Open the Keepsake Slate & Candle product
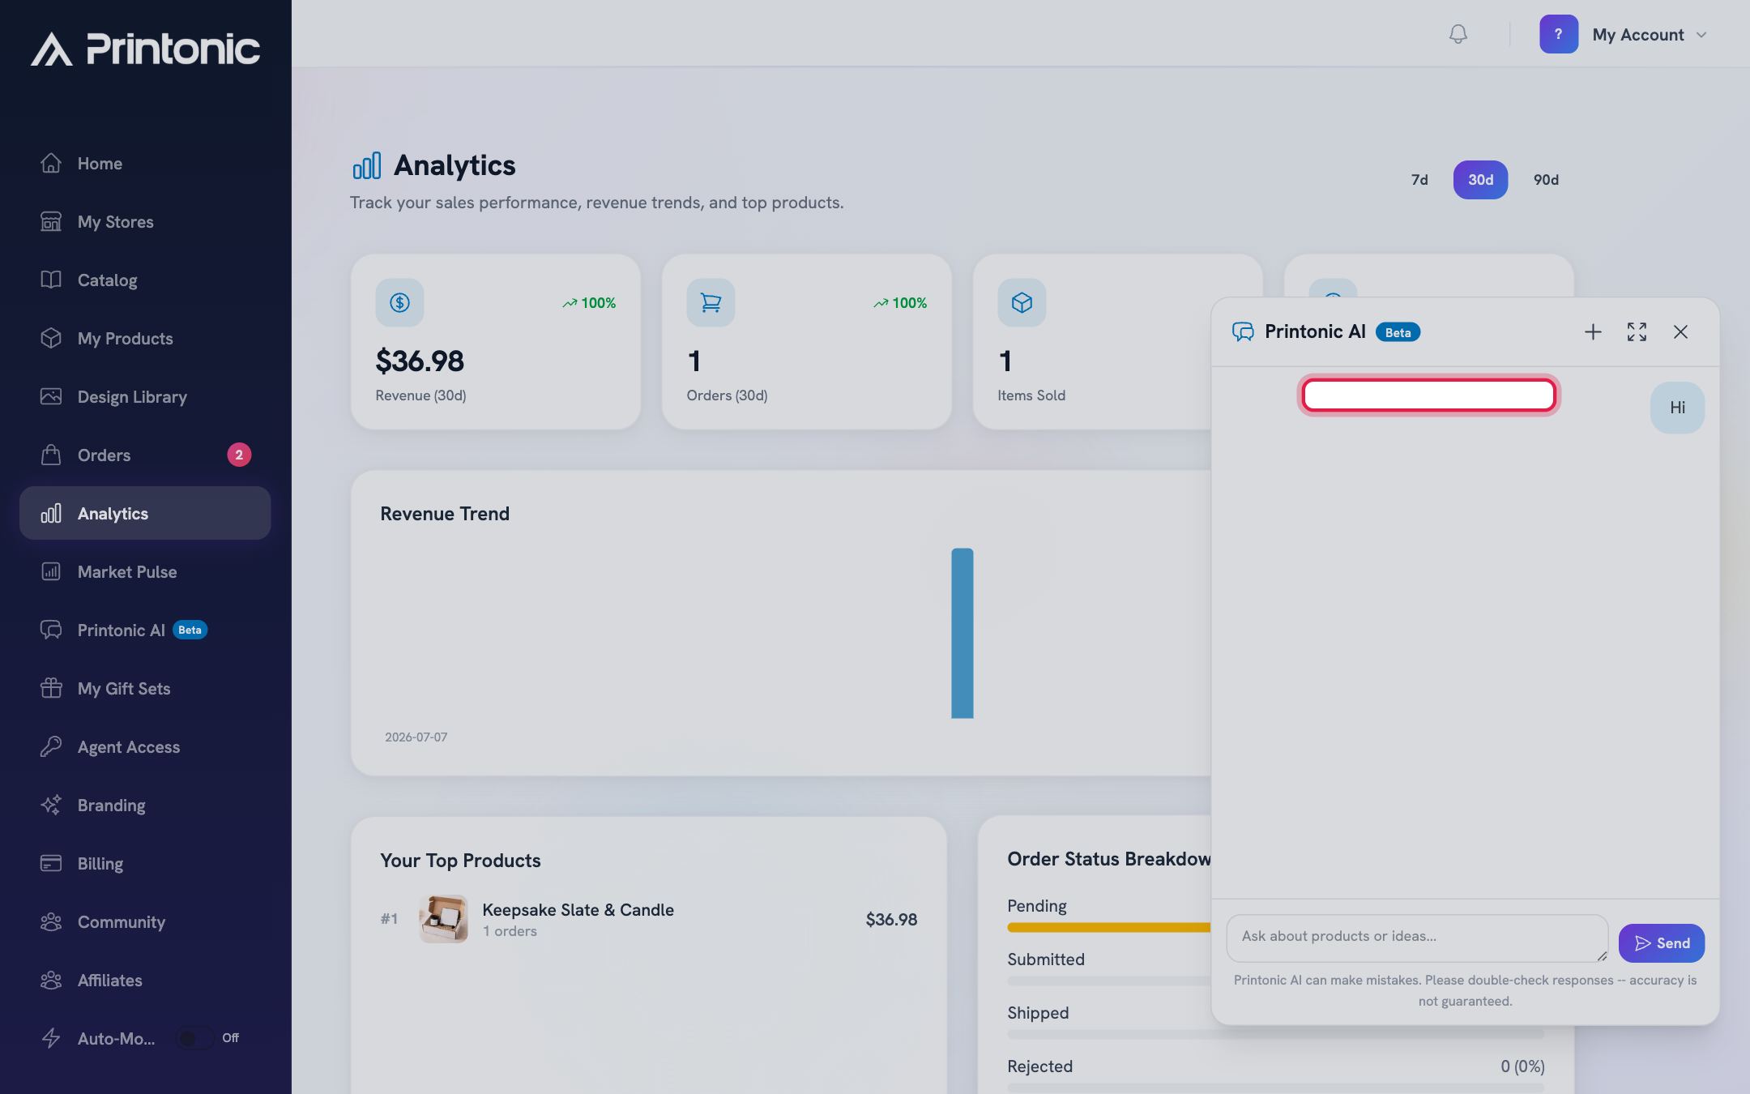Viewport: 1750px width, 1094px height. click(x=578, y=910)
